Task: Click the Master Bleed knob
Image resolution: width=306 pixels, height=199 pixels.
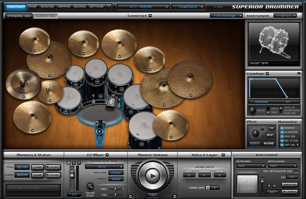Action: tap(90, 186)
